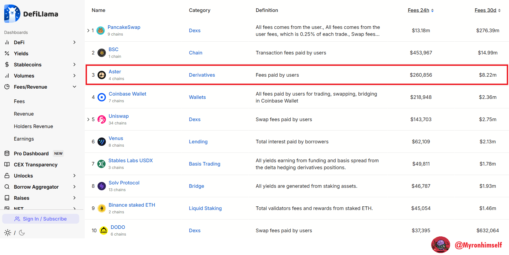Screen dimensions: 509x255
Task: Open Holders Revenue in sidebar
Action: coord(33,126)
